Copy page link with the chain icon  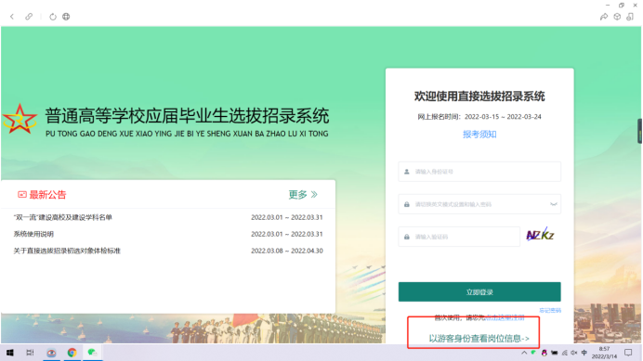(29, 17)
